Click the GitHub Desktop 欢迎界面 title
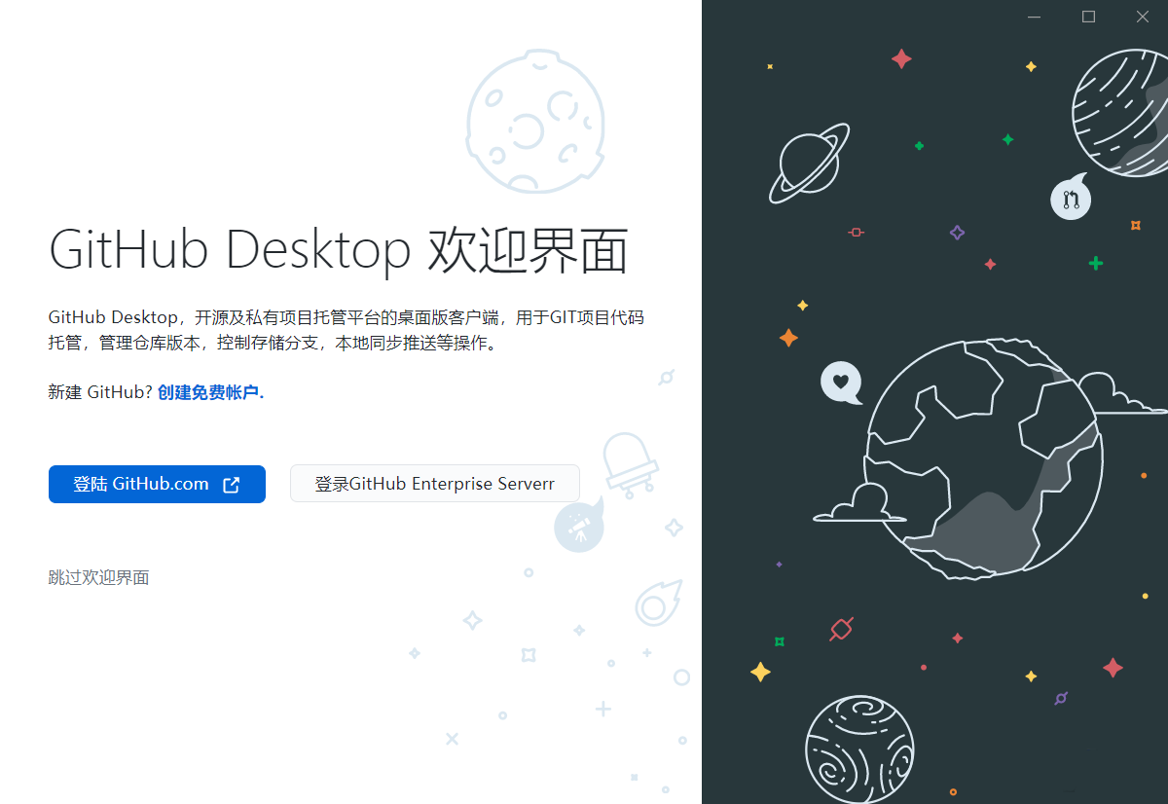Screen dimensions: 1168x804 tap(339, 250)
